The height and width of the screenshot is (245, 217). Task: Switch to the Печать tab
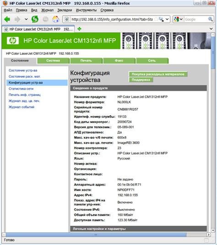[x=86, y=61]
